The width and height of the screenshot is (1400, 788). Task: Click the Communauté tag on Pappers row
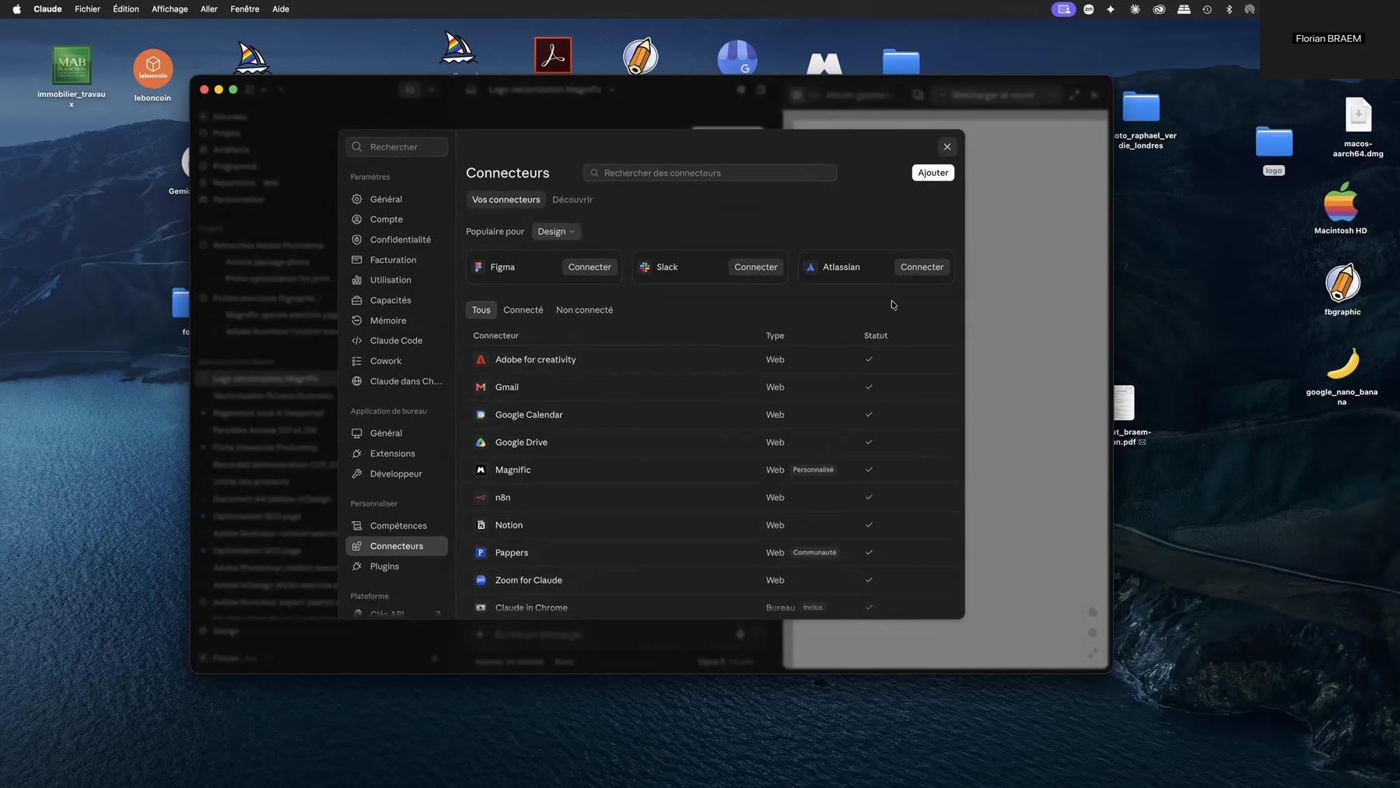coord(814,553)
